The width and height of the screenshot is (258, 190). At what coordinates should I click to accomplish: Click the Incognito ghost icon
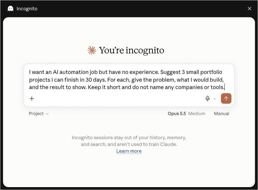[x=11, y=9]
